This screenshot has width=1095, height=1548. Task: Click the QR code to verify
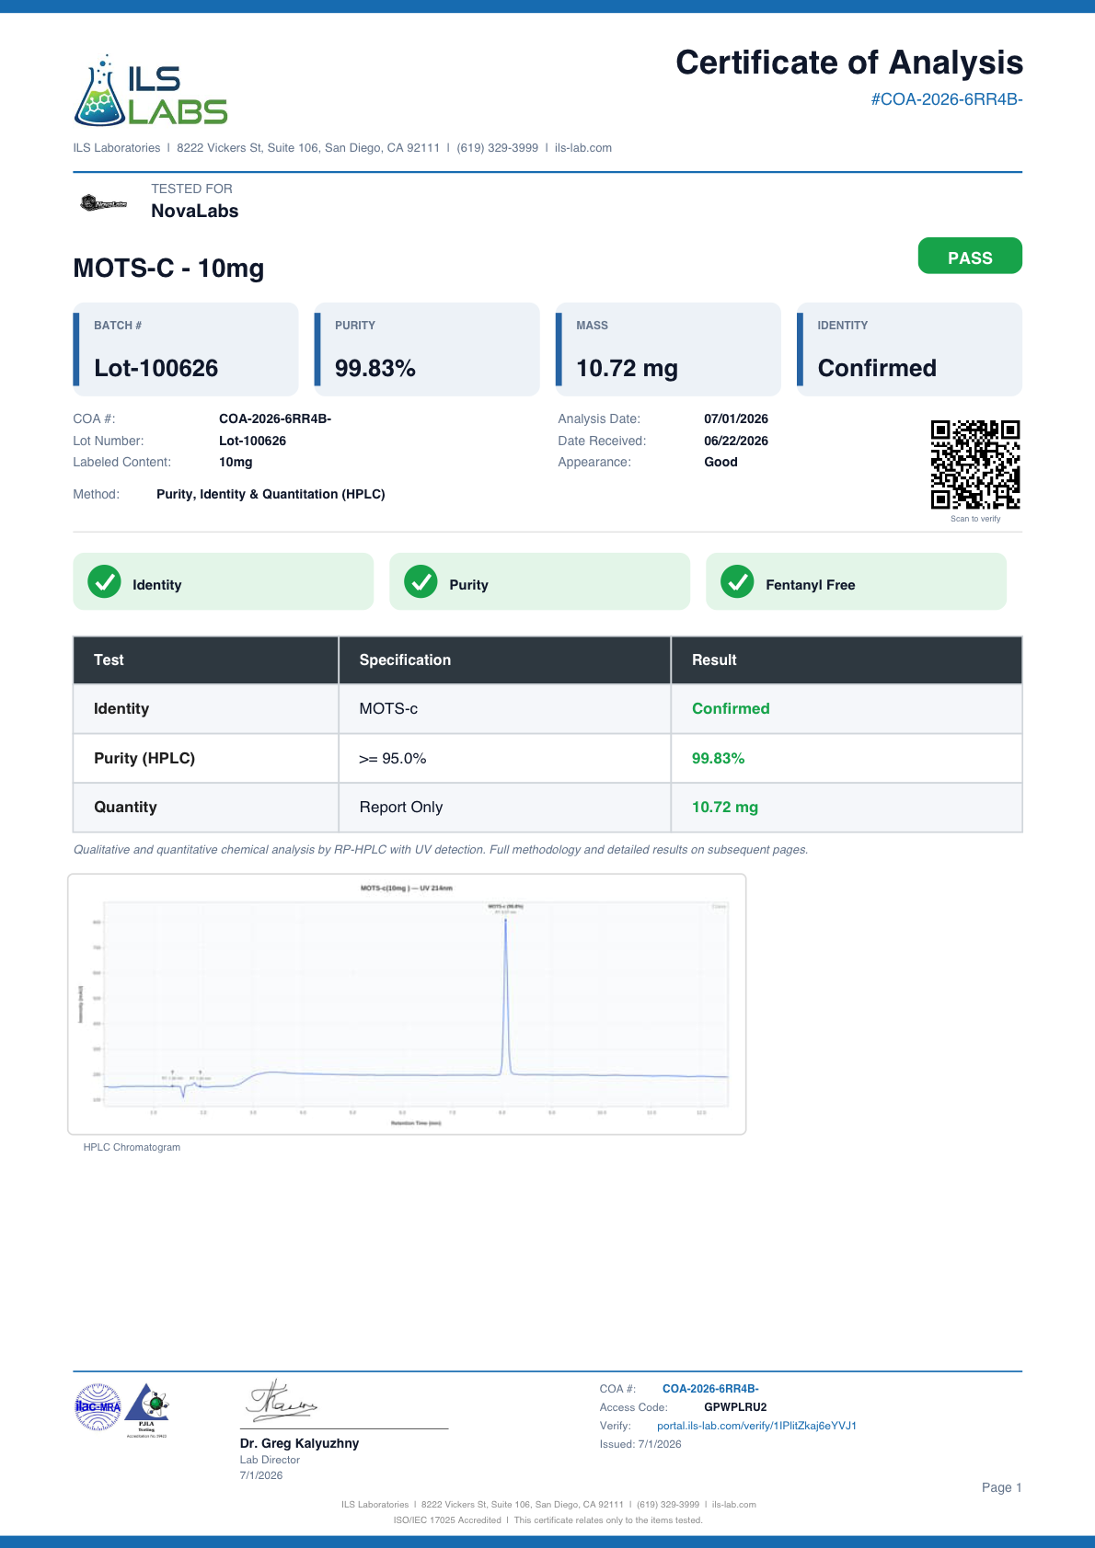tap(975, 464)
